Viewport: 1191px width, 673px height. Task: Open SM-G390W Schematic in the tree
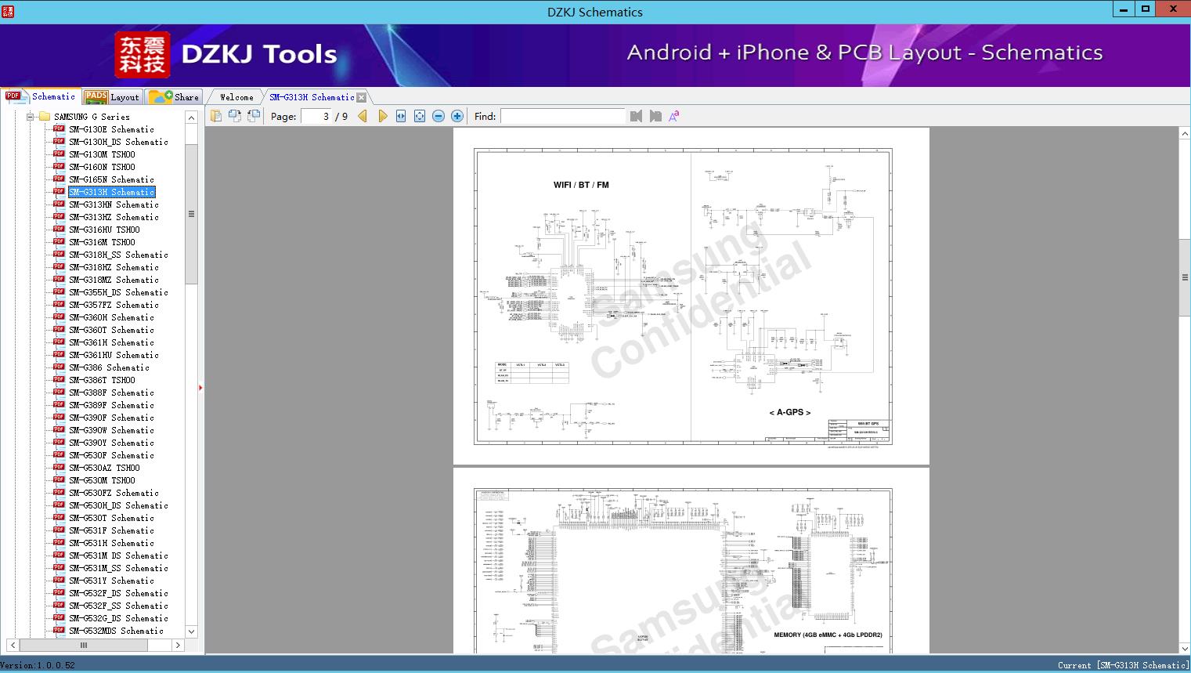pyautogui.click(x=111, y=430)
